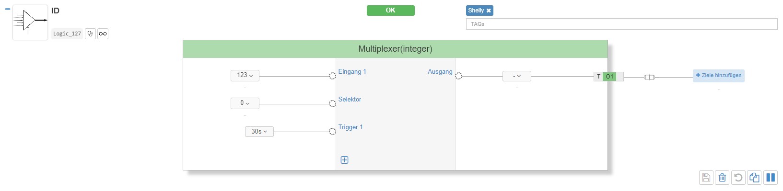Screen dimensions: 783x191
Task: Click the undo arrow icon
Action: (738, 178)
